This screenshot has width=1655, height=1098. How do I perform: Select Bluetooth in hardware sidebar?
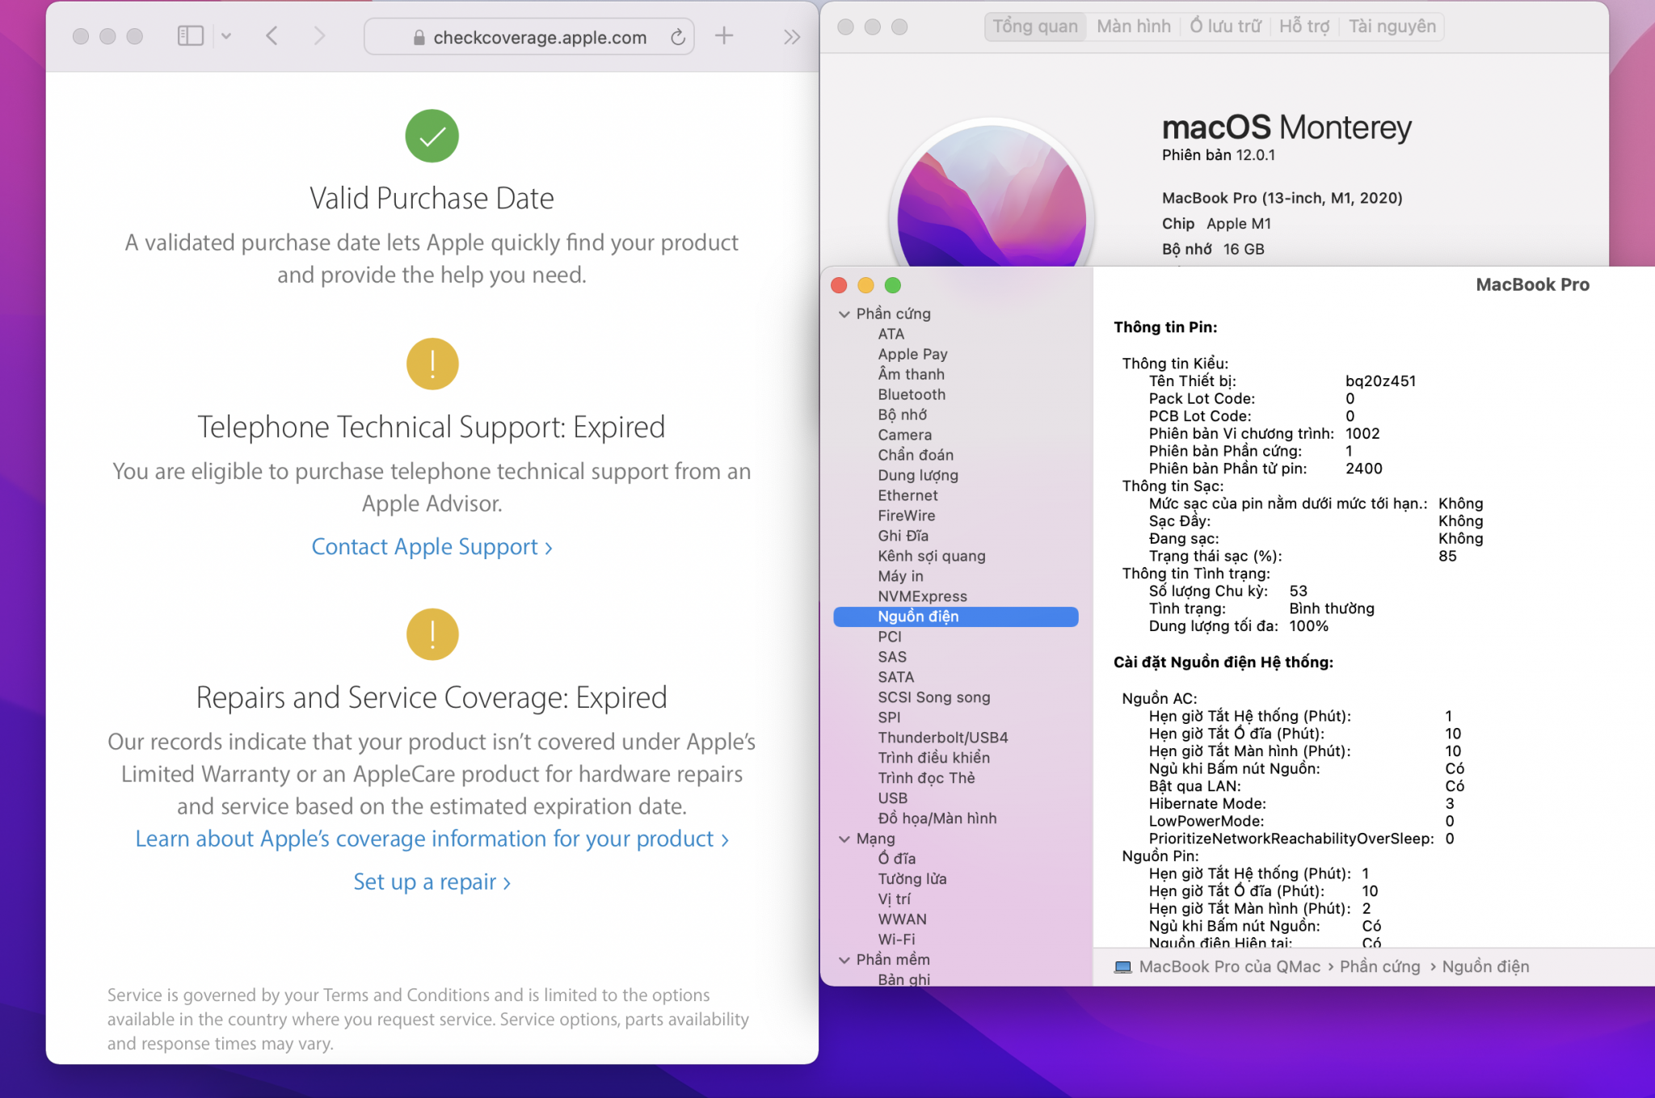click(x=911, y=394)
